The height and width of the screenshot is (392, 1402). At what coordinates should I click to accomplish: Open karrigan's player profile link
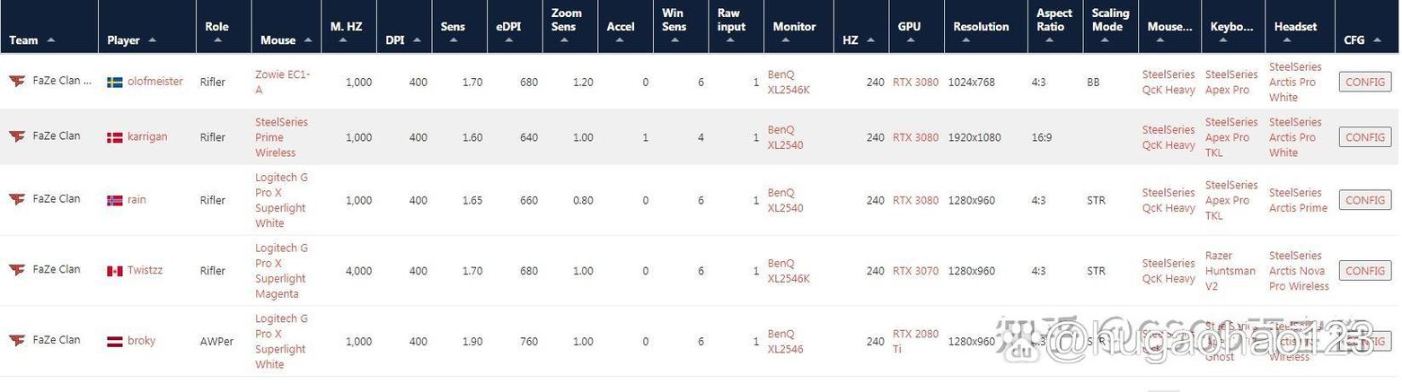(x=147, y=136)
